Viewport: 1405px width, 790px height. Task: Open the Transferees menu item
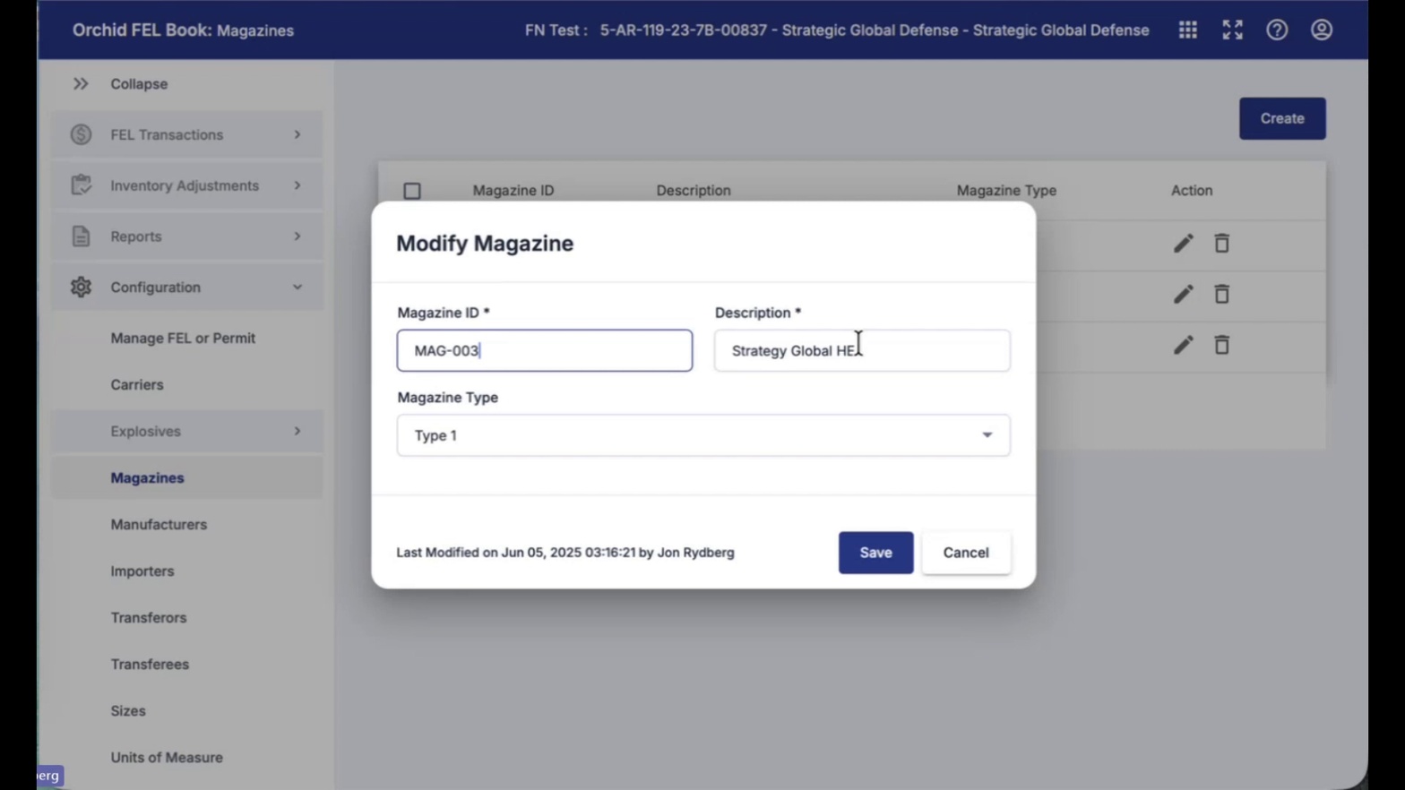tap(150, 664)
